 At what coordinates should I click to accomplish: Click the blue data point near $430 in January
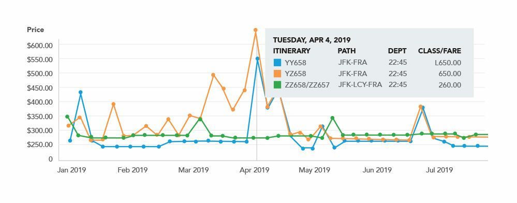pos(80,92)
